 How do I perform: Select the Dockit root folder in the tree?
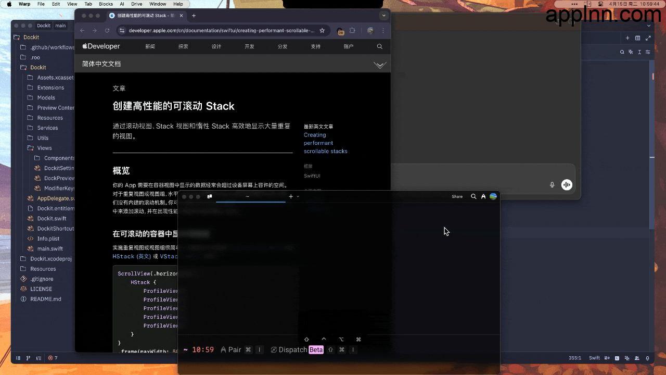click(31, 37)
